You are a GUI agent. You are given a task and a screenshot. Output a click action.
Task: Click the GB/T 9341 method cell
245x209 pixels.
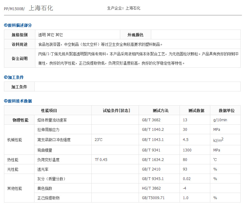pos(159,150)
